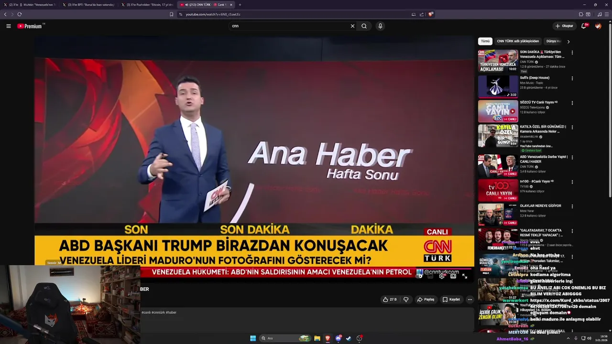Open account avatar menu
Image resolution: width=612 pixels, height=344 pixels.
coord(598,26)
